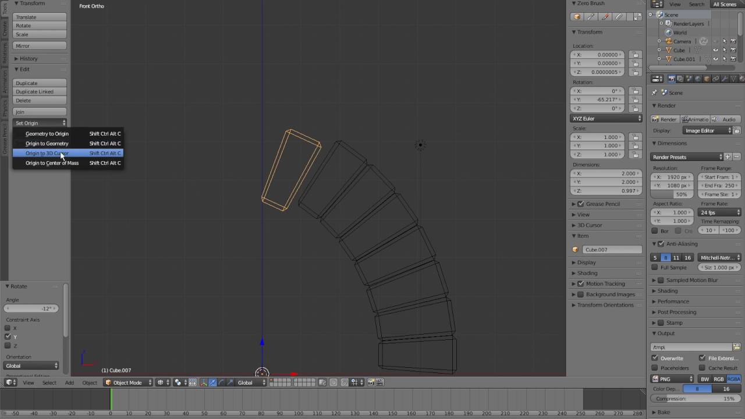Open the Object properties tab icon
This screenshot has height=419, width=745.
coord(707,79)
